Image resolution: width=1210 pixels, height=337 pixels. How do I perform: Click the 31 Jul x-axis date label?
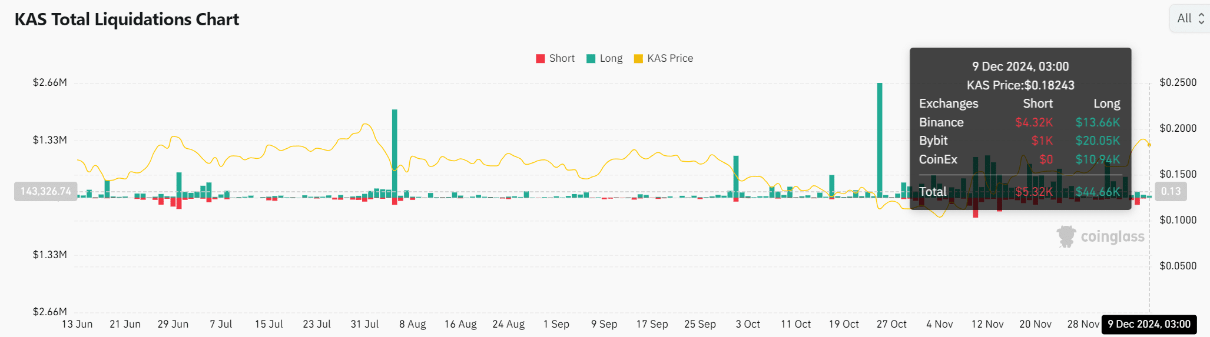pyautogui.click(x=364, y=324)
